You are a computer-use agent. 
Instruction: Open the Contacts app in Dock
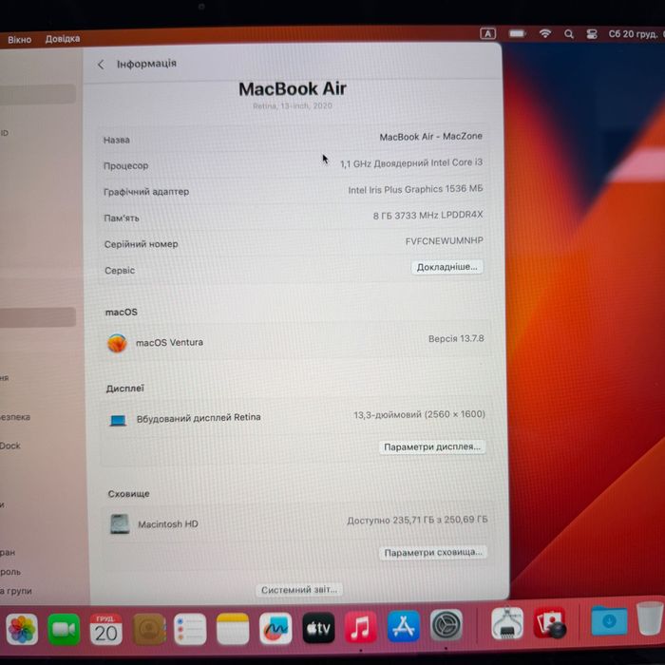[x=148, y=629]
